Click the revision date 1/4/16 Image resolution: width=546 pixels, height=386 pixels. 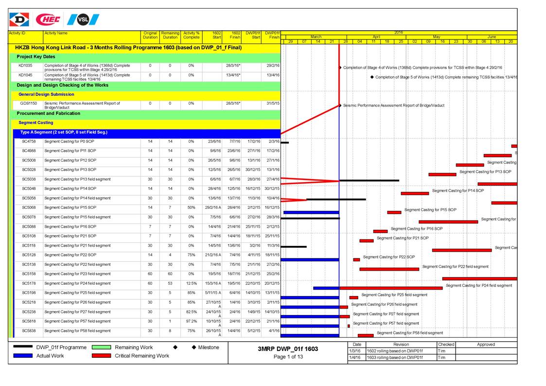click(x=355, y=357)
